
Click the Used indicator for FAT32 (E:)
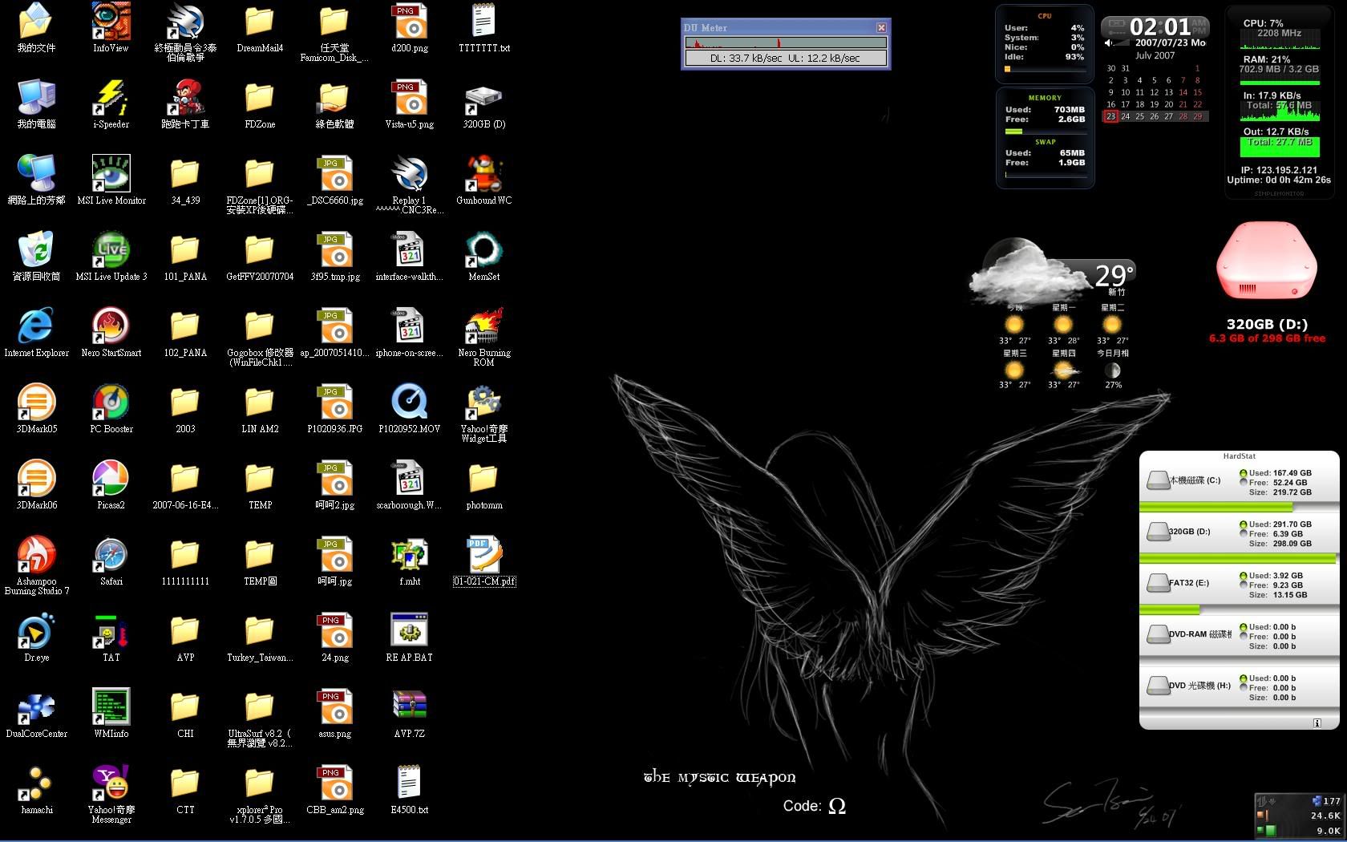[x=1243, y=576]
